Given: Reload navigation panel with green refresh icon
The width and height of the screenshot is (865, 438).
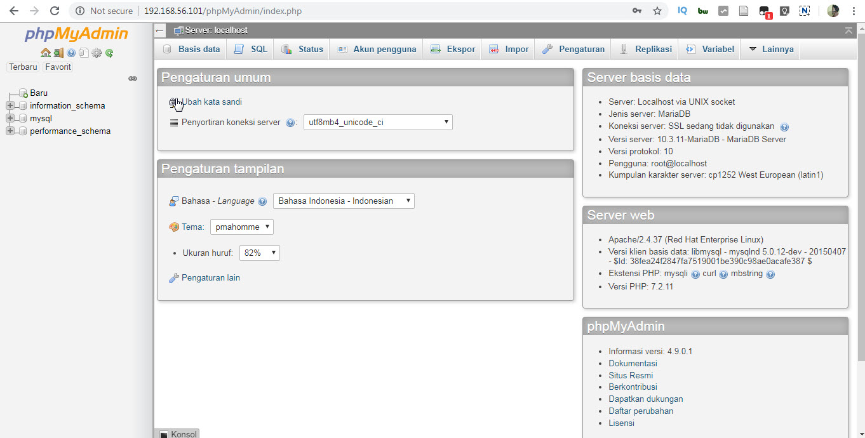Looking at the screenshot, I should 109,53.
